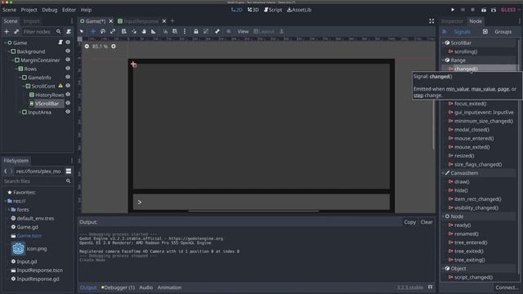The image size is (523, 294).
Task: Open the Debugger (1) bottom panel
Action: (x=118, y=287)
